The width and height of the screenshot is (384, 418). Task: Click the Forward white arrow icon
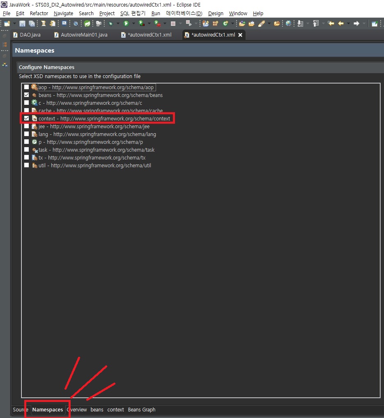(x=356, y=23)
